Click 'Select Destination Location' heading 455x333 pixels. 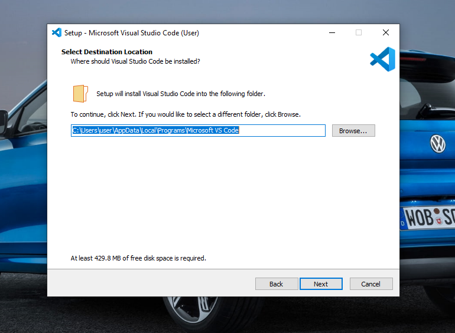(107, 52)
